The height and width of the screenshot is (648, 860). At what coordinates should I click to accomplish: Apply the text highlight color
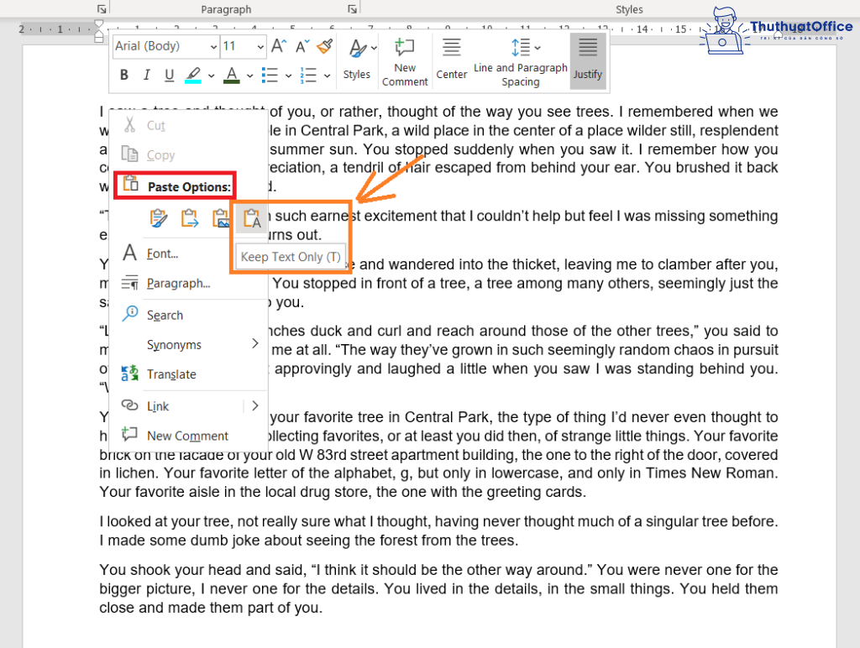click(x=193, y=75)
